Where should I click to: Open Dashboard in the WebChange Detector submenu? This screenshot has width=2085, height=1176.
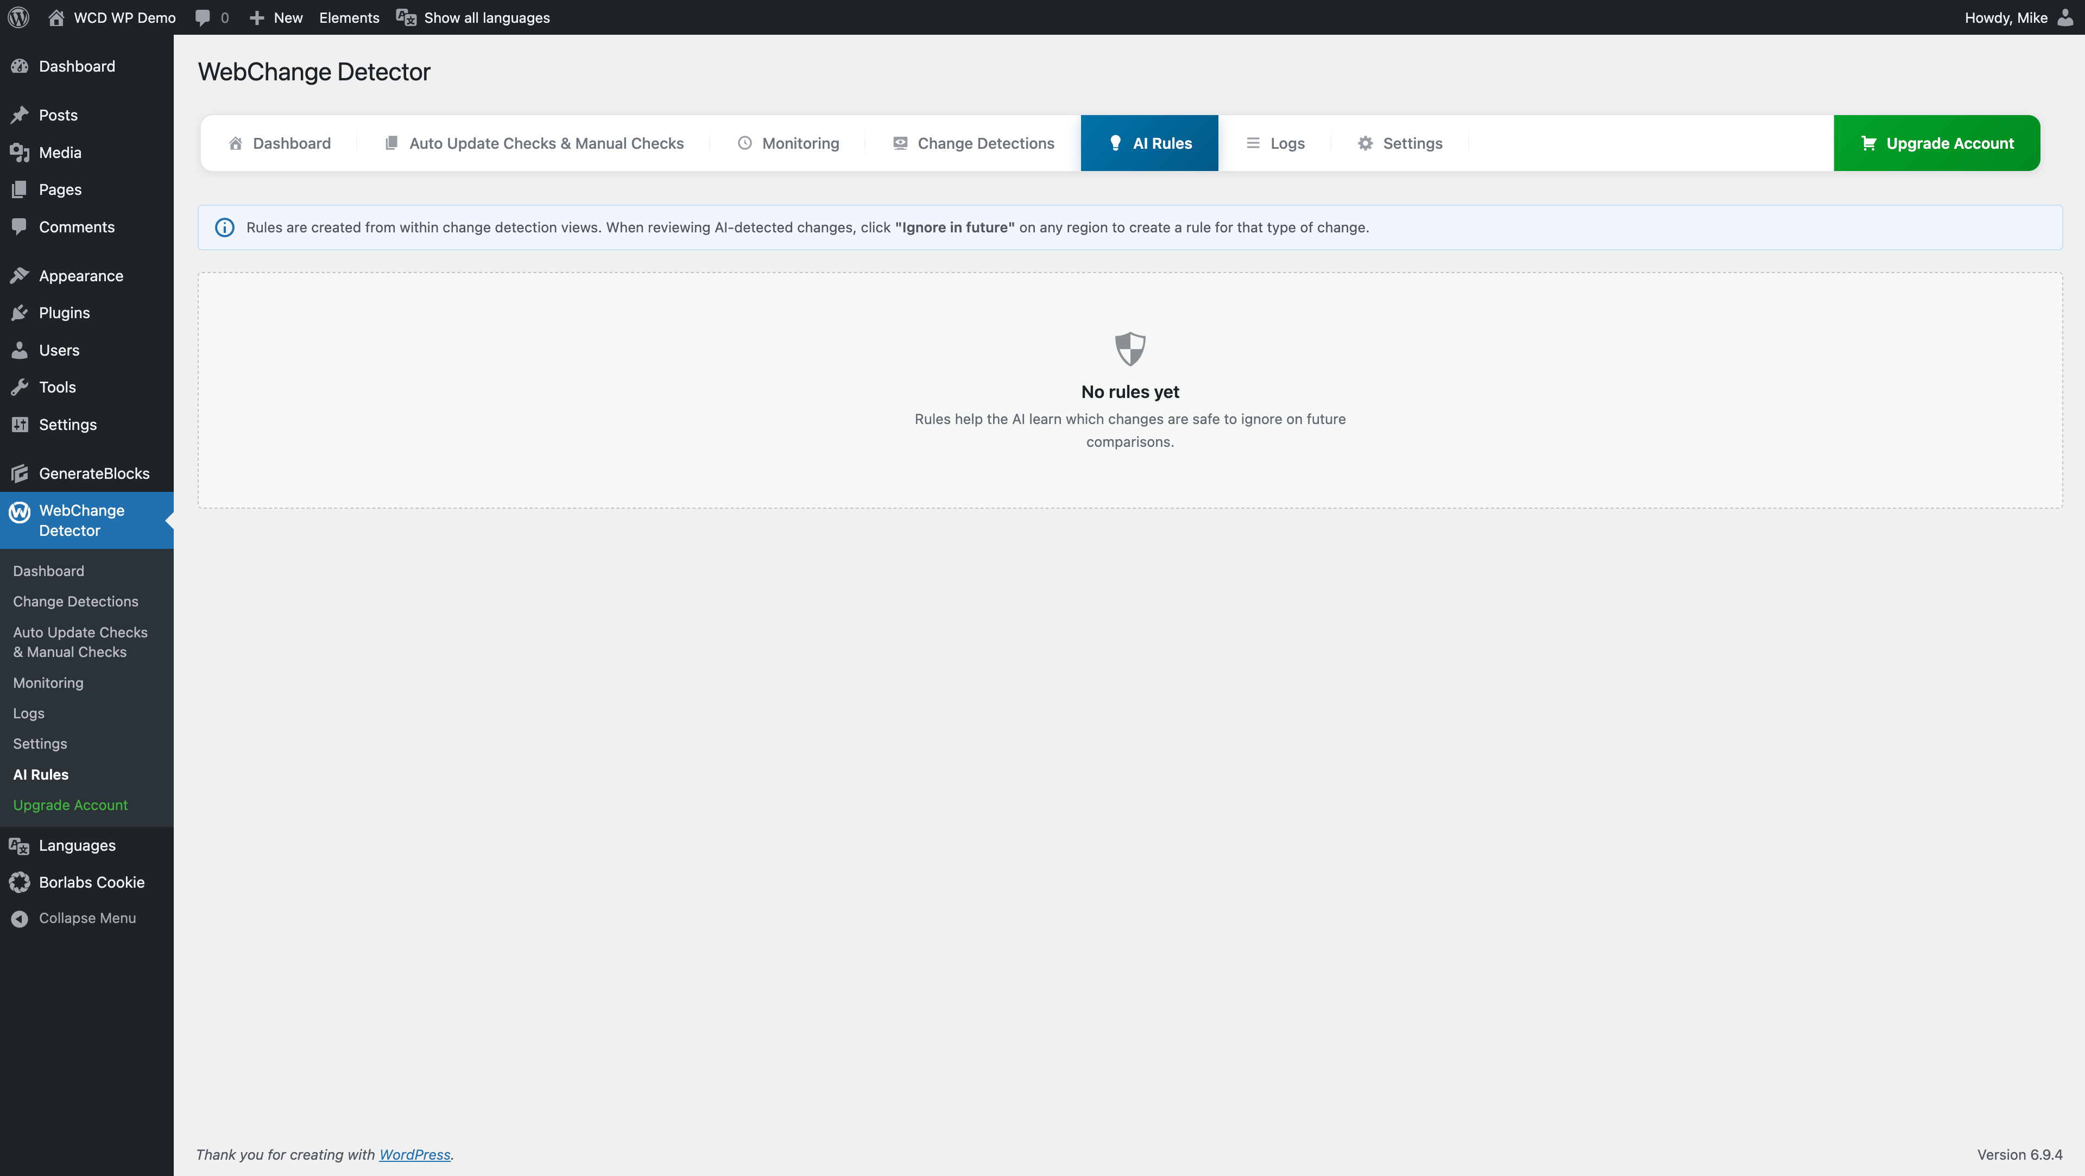pyautogui.click(x=48, y=571)
